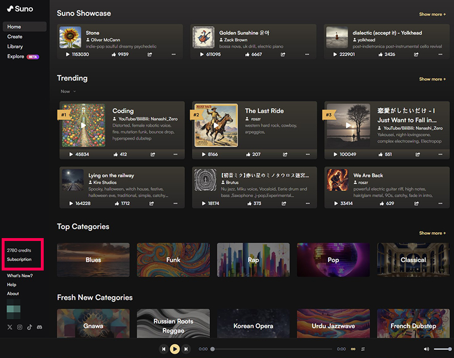Open the TikTok social link

tap(30, 327)
